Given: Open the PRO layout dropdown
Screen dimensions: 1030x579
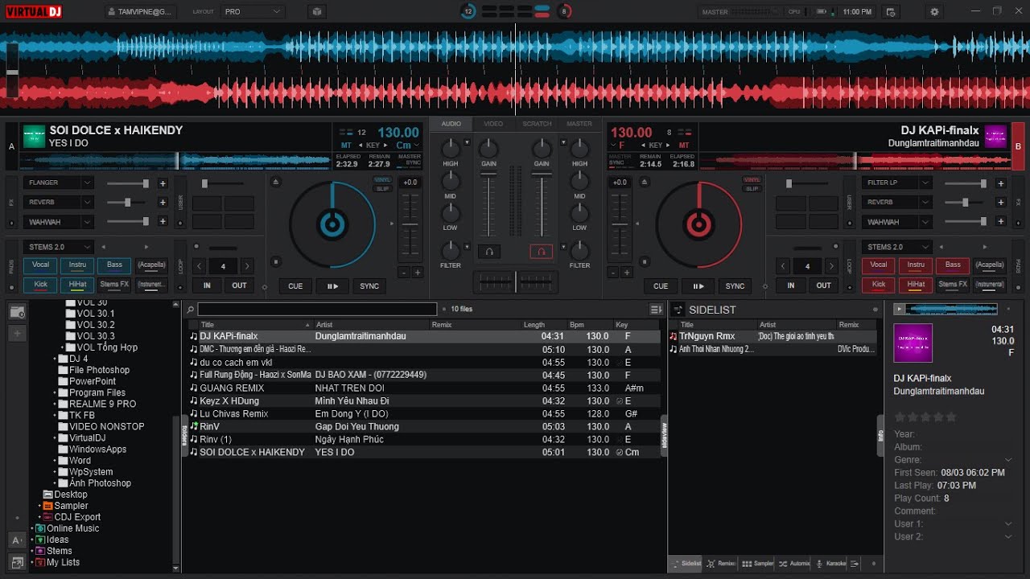Looking at the screenshot, I should point(252,12).
